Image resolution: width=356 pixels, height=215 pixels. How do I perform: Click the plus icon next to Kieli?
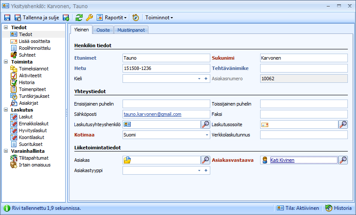point(206,79)
